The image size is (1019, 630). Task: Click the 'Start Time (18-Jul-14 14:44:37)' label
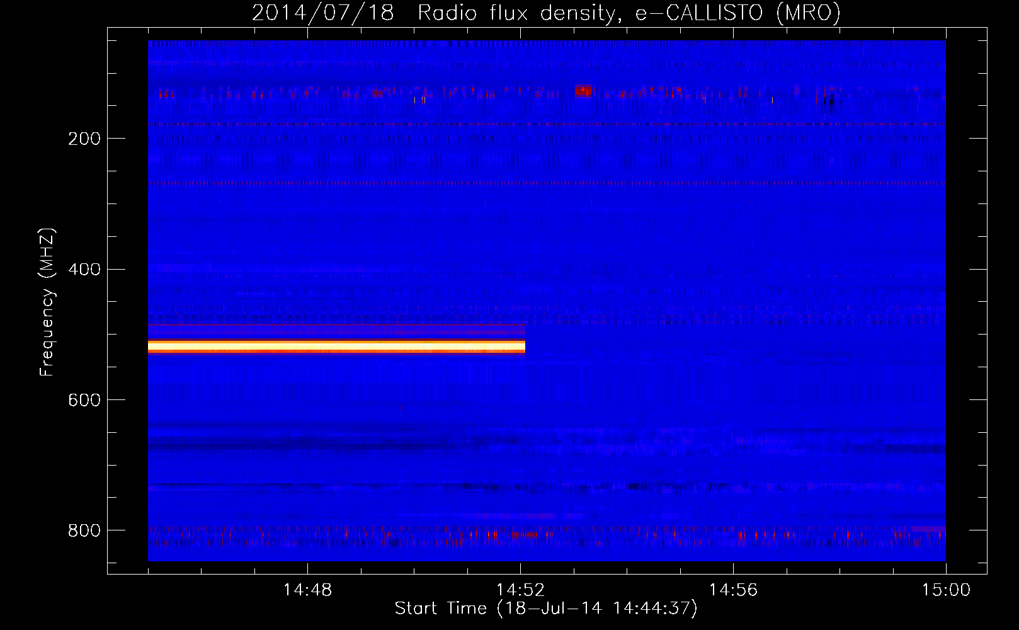coord(546,609)
